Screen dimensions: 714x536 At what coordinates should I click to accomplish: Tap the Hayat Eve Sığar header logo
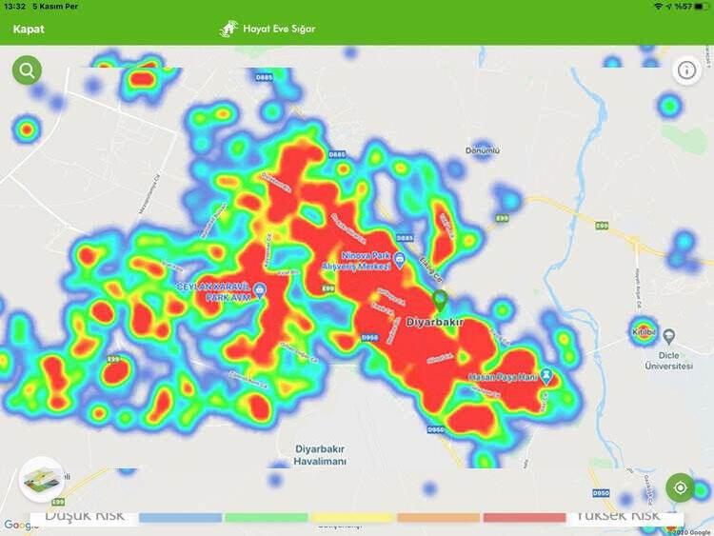coord(268,29)
